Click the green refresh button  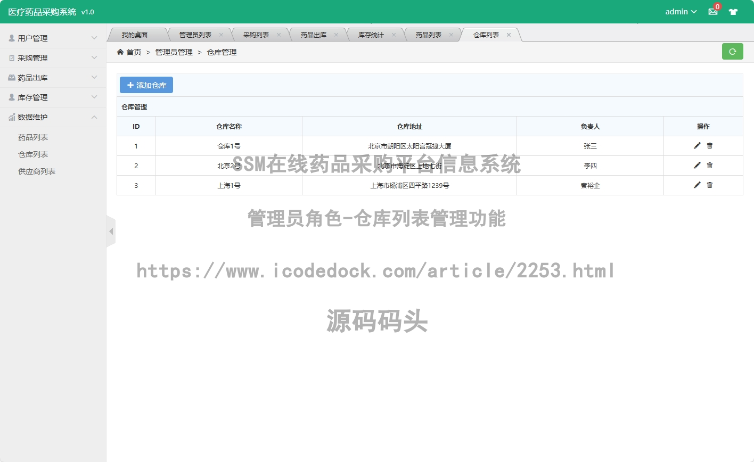click(732, 52)
